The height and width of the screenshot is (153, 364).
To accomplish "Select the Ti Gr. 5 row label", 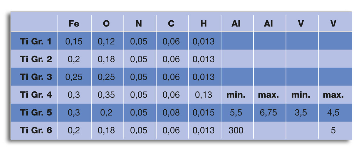I will [x=36, y=112].
